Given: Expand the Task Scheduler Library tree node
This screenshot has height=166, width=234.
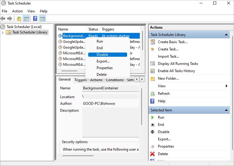Looking at the screenshot, I should pos(3,33).
